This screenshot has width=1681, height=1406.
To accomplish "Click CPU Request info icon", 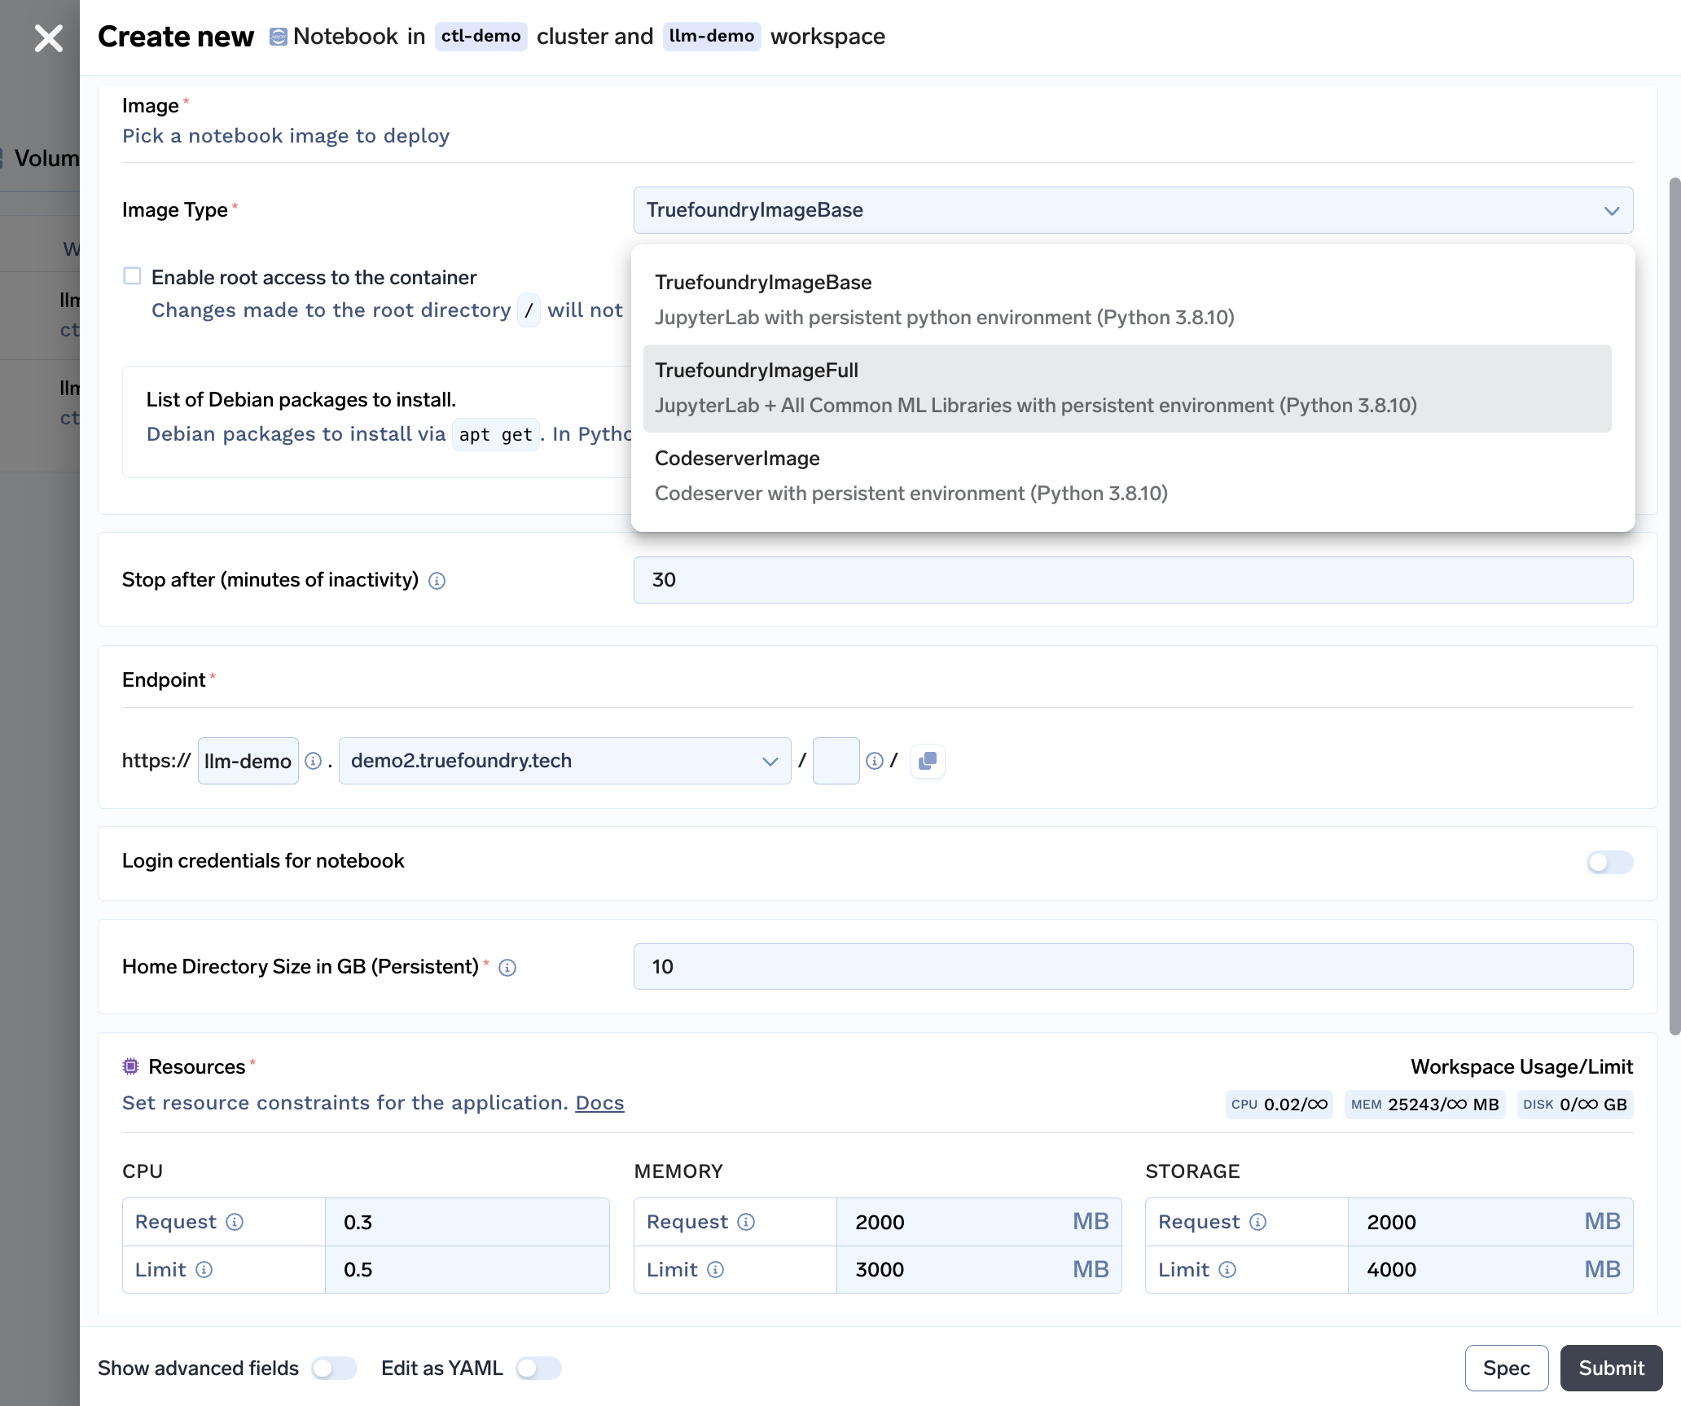I will pyautogui.click(x=235, y=1222).
